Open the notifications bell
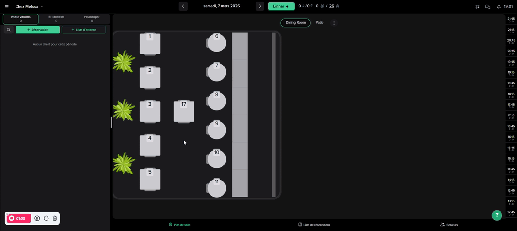Image resolution: width=517 pixels, height=231 pixels. (499, 7)
